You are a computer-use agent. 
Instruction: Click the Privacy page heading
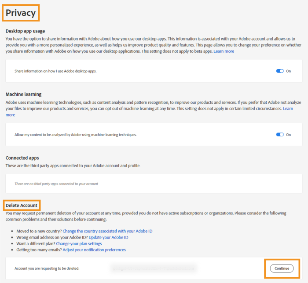coord(21,13)
